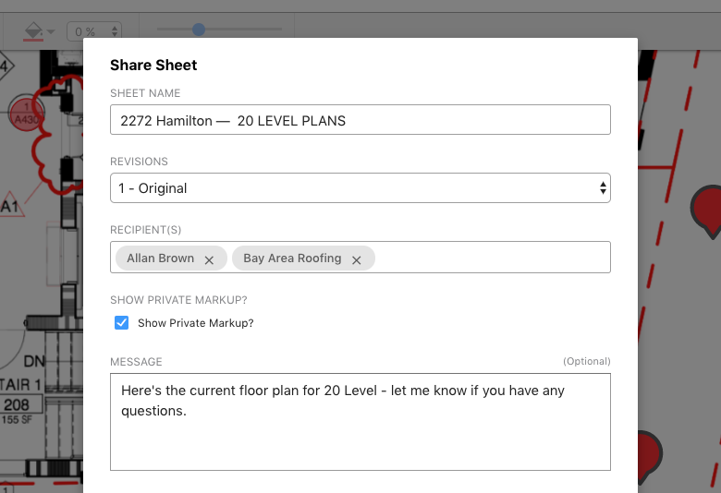Viewport: 721px width, 493px height.
Task: Click the opacity percent stepper arrows
Action: click(115, 31)
